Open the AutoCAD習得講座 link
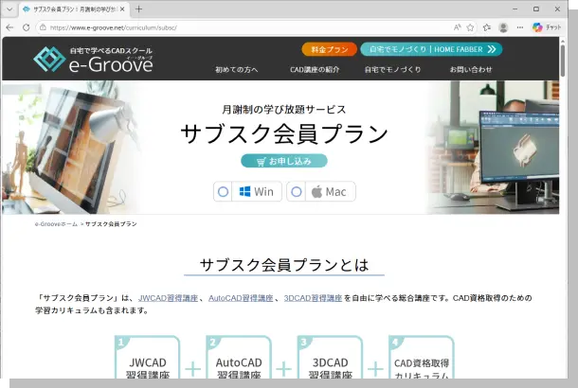This screenshot has height=388, width=578. pos(241,298)
